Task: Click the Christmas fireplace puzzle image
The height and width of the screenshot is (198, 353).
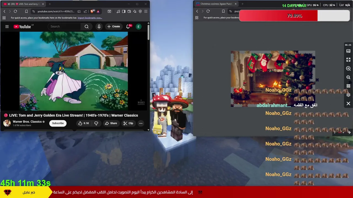Action: (273, 79)
